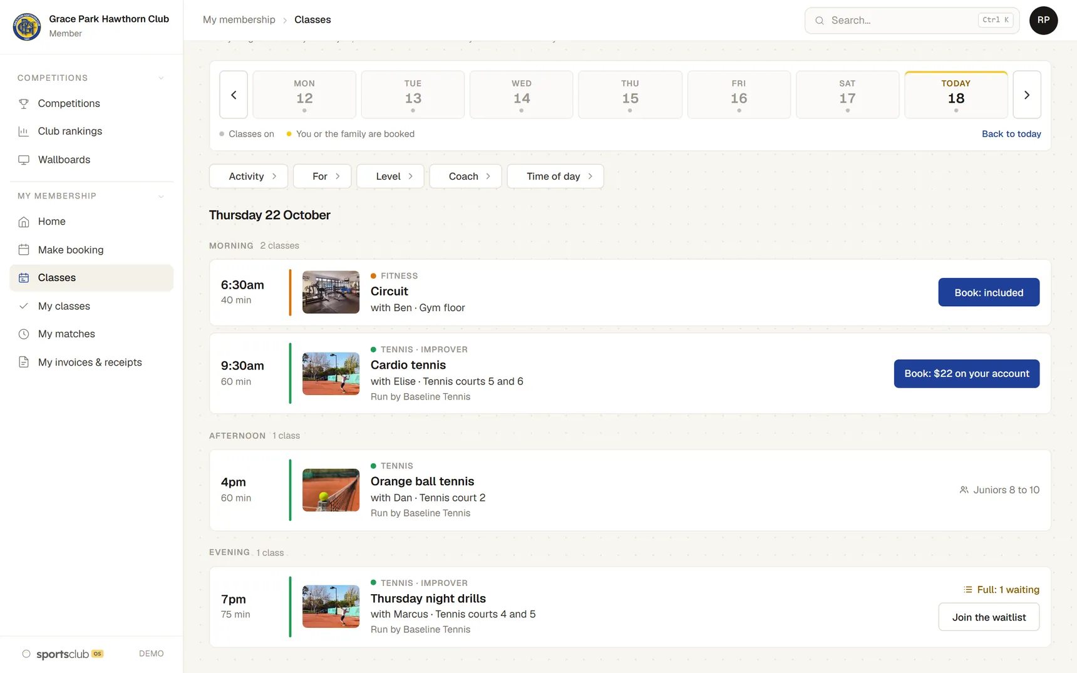Image resolution: width=1077 pixels, height=673 pixels.
Task: Select Friday 16 in date strip
Action: tap(739, 95)
